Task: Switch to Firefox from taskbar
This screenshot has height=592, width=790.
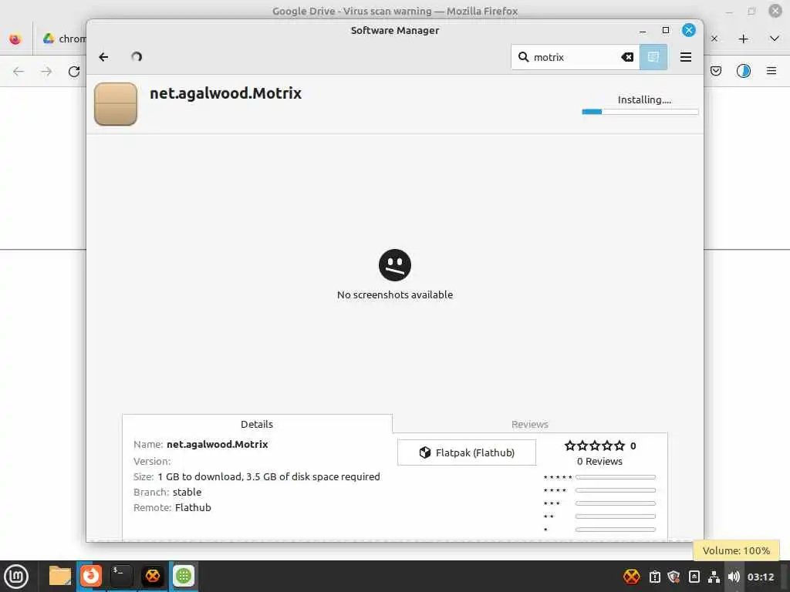Action: point(91,576)
